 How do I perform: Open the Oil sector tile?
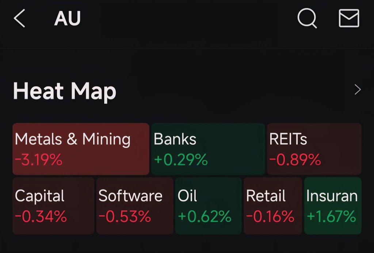coord(209,206)
